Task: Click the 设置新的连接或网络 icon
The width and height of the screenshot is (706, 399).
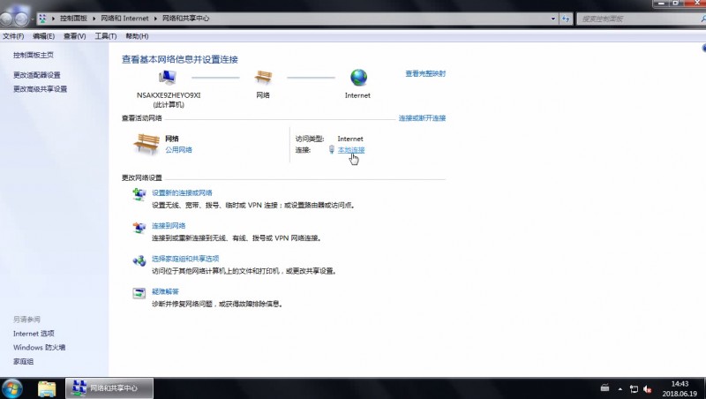Action: (x=139, y=194)
